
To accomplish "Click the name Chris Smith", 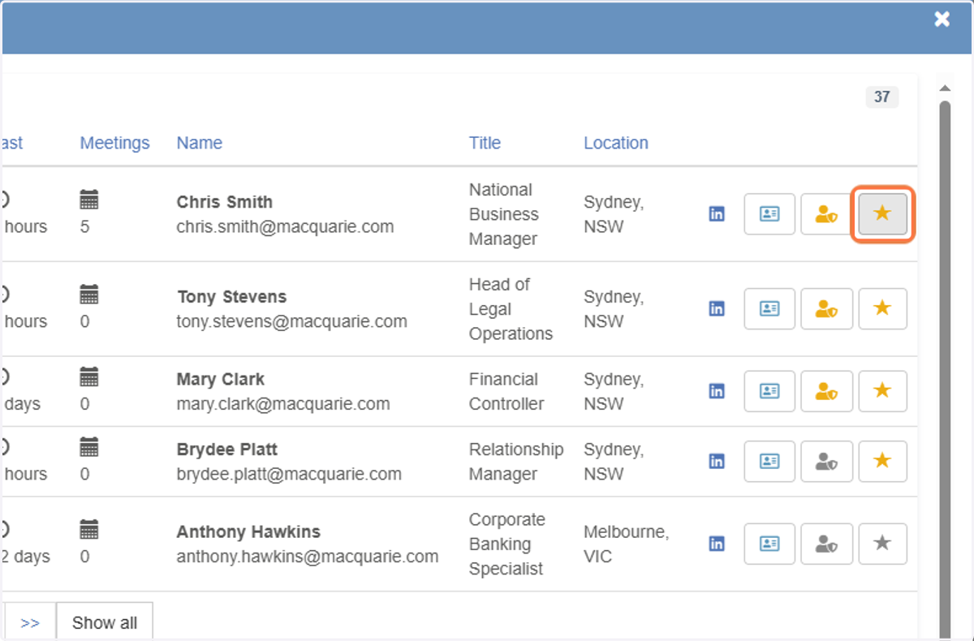I will pyautogui.click(x=225, y=202).
